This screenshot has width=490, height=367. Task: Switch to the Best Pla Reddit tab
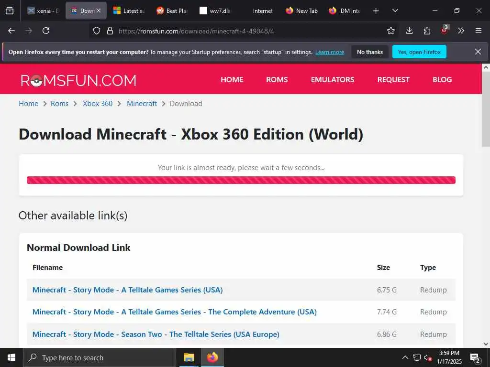[x=172, y=11]
